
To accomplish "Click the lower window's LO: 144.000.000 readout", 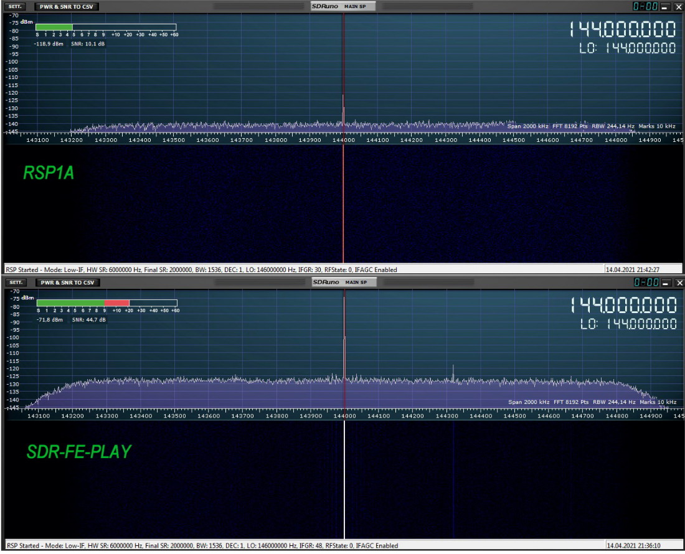I will pyautogui.click(x=629, y=324).
